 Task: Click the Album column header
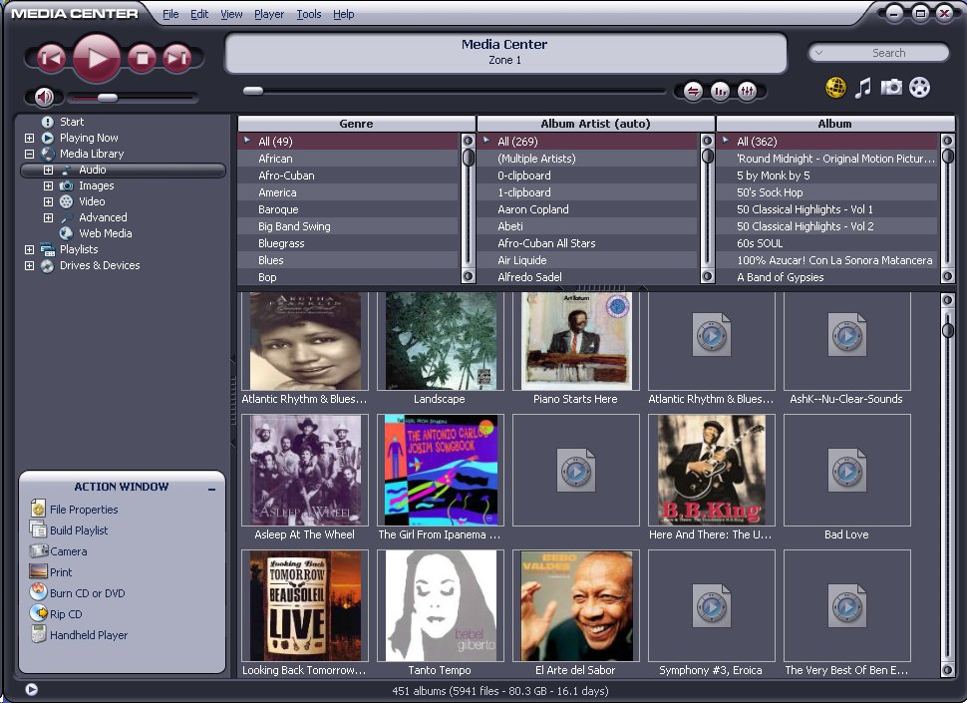click(x=835, y=124)
